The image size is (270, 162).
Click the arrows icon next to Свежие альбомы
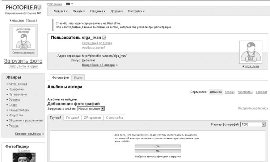43,134
